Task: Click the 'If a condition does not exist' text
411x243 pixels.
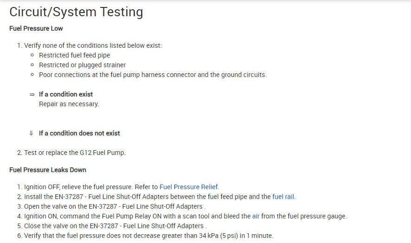Action: 79,133
